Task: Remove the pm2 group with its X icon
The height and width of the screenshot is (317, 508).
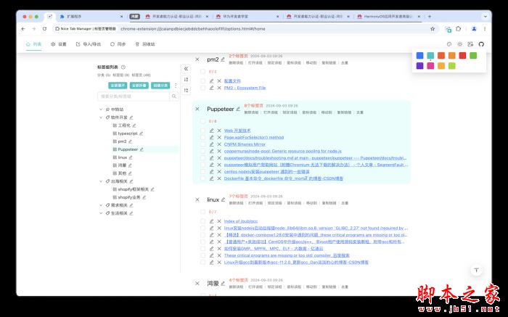Action: coord(197,59)
